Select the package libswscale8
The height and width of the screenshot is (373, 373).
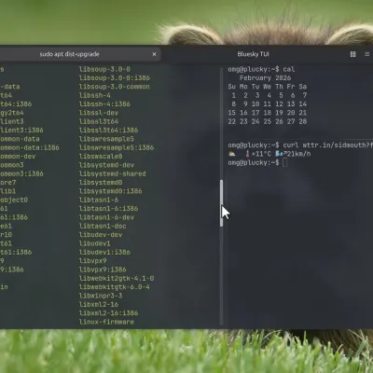click(101, 157)
